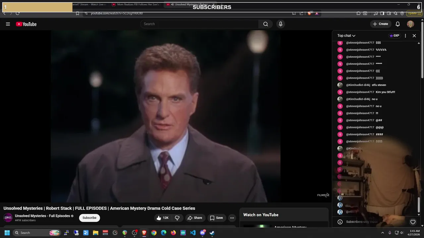424x238 pixels.
Task: Expand the Top chat mode dropdown
Action: [346, 36]
